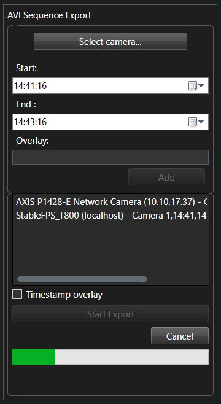Click the AVI Sequence Export title
The image size is (221, 404).
pos(49,15)
